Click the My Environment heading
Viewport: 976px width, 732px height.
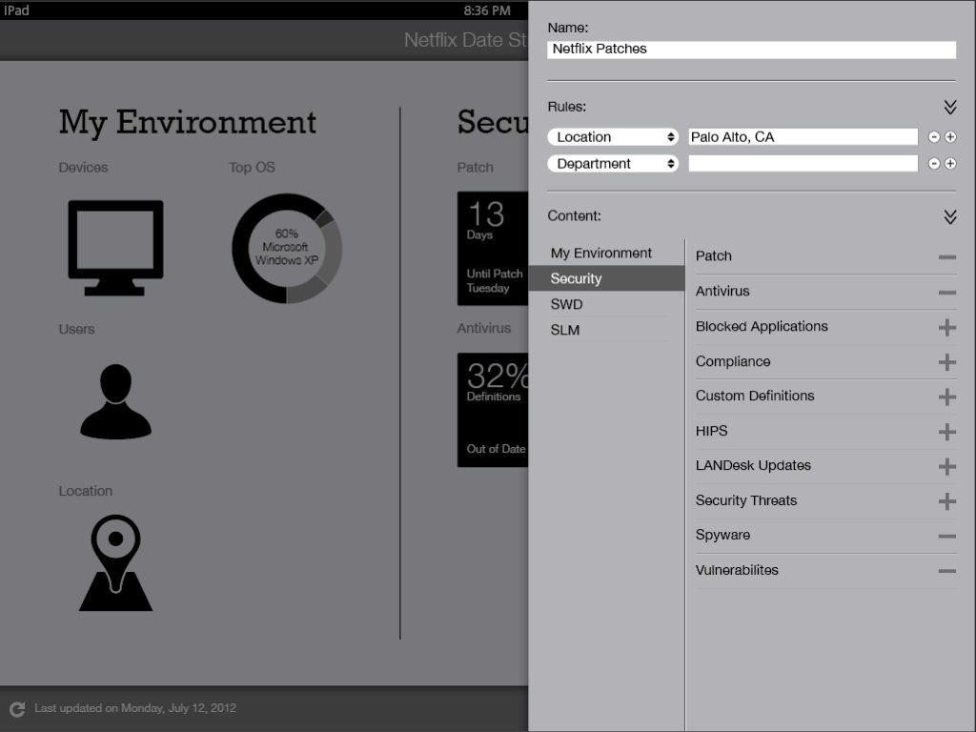pyautogui.click(x=188, y=123)
